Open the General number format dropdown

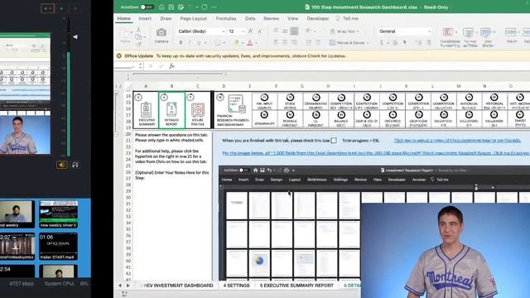[405, 31]
